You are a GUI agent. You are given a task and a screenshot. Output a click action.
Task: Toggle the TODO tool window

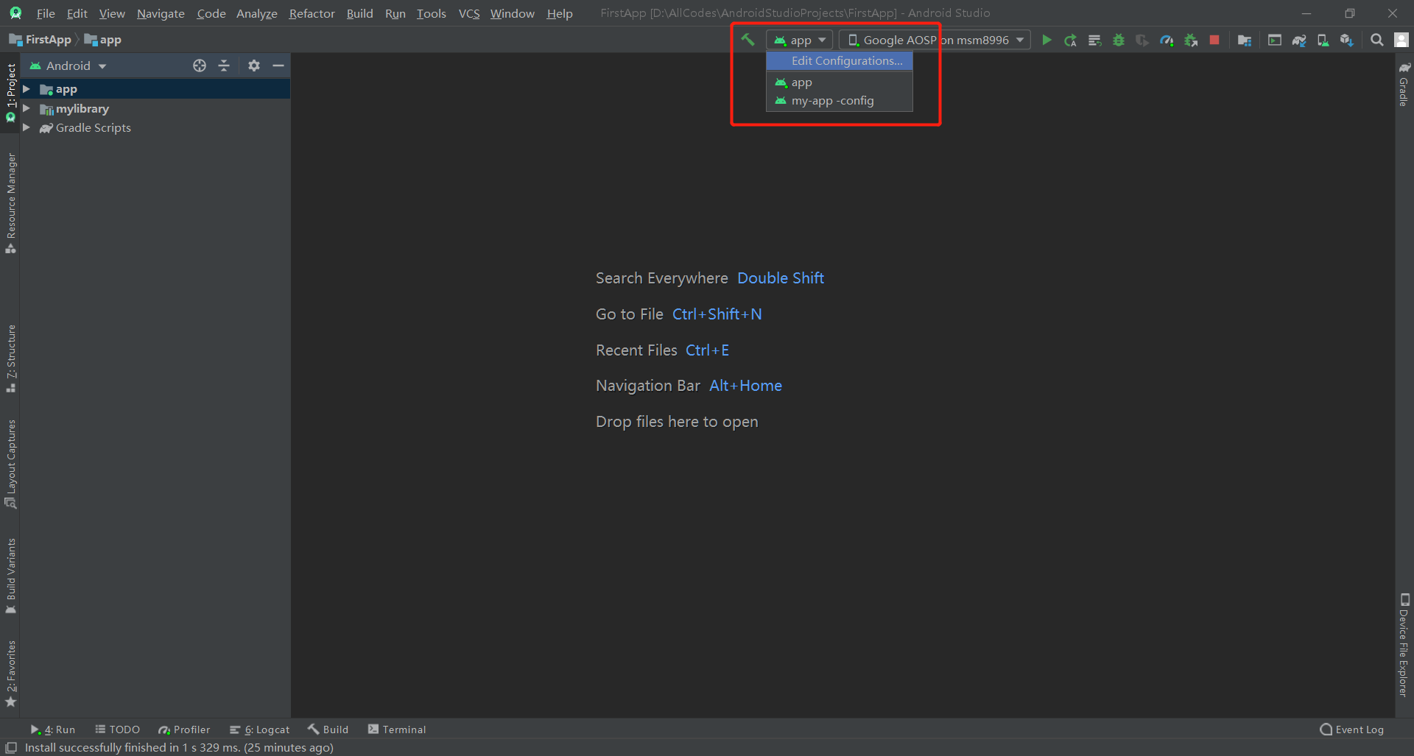tap(118, 729)
